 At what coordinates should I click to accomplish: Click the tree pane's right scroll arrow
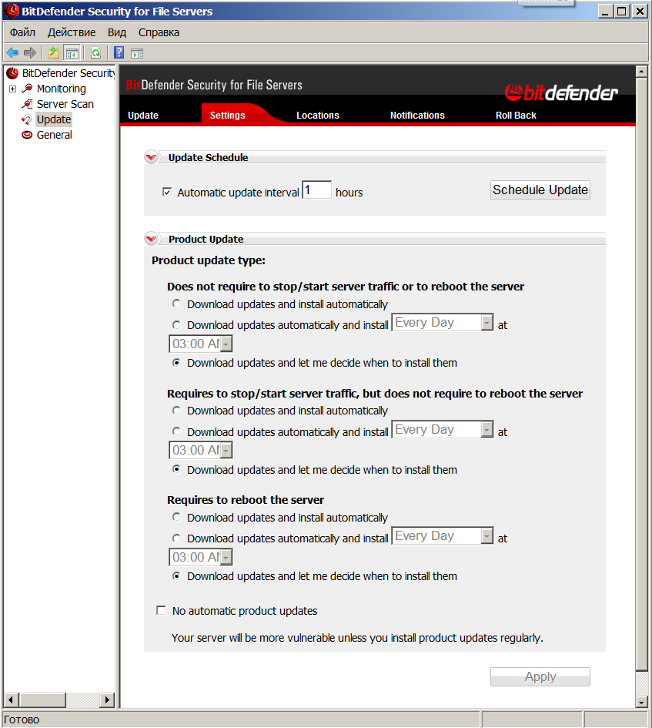[x=107, y=699]
